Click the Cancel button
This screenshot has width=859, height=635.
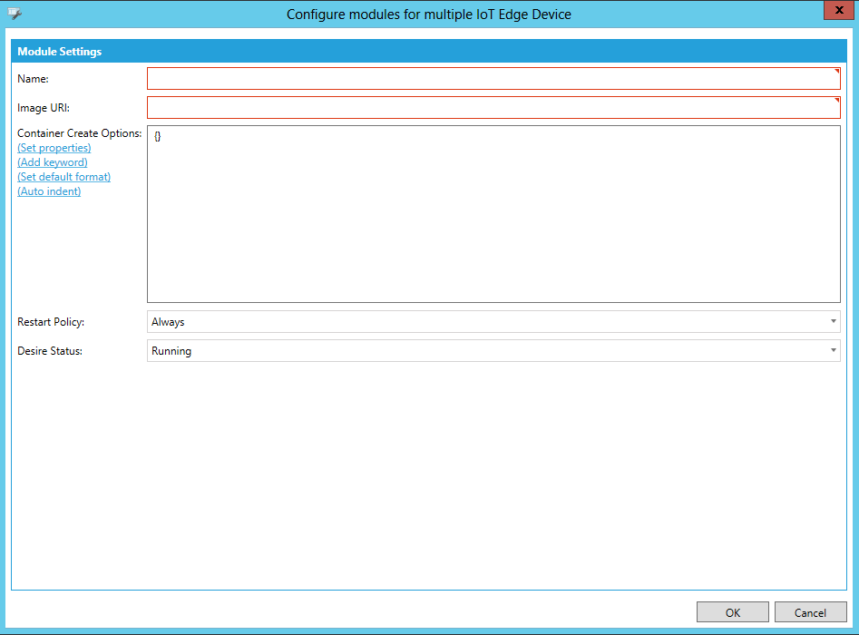(x=810, y=612)
